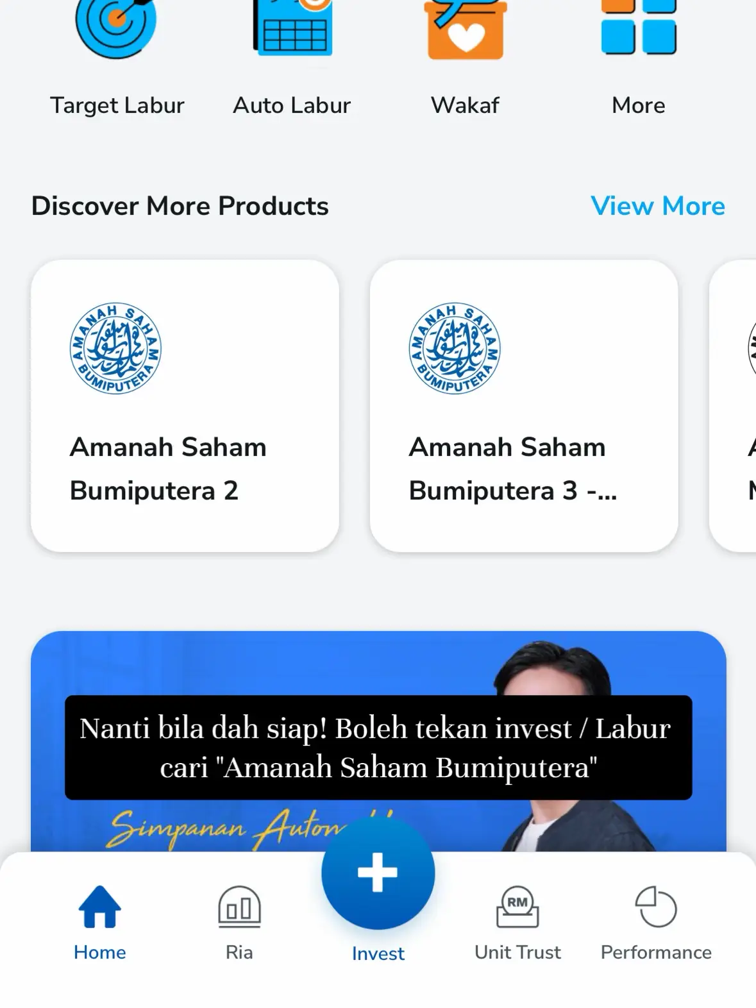Tap the Performance pie chart icon
The image size is (756, 1008).
click(x=656, y=907)
